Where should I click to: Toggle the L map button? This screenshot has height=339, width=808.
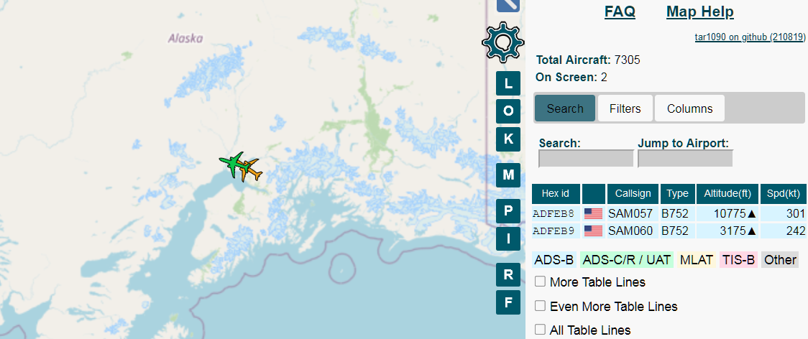click(508, 83)
